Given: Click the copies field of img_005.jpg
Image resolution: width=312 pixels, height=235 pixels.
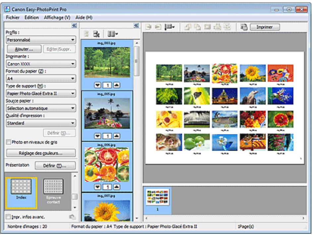Looking at the screenshot, I should [107, 136].
